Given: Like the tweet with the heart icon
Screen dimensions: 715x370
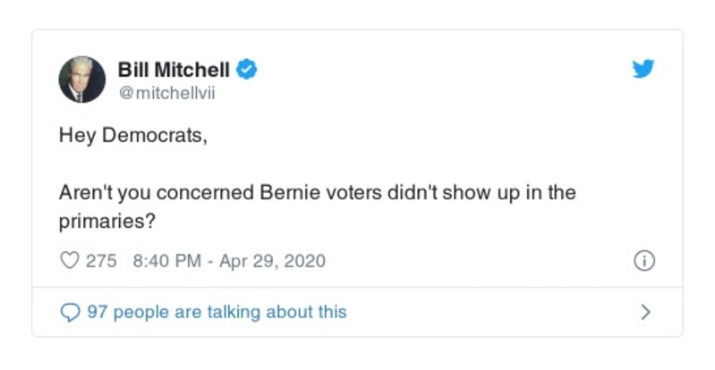Looking at the screenshot, I should click(69, 261).
